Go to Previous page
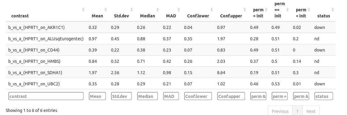 tap(280, 111)
